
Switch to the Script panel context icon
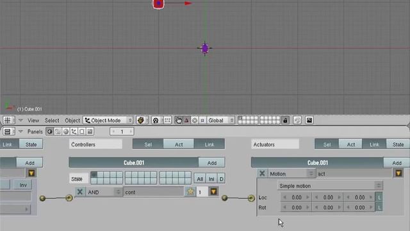tap(58, 132)
